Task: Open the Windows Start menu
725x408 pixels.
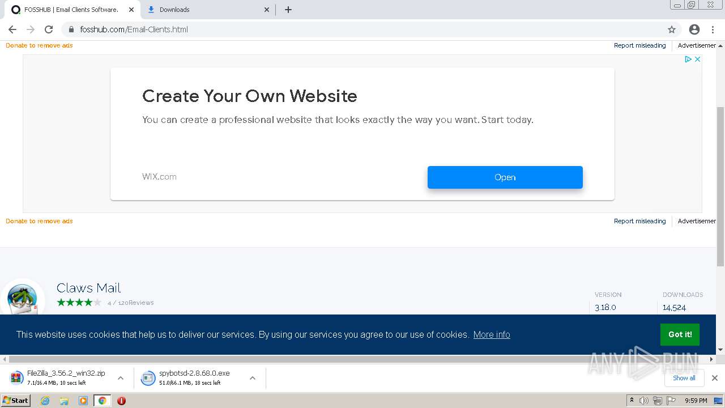Action: tap(15, 400)
